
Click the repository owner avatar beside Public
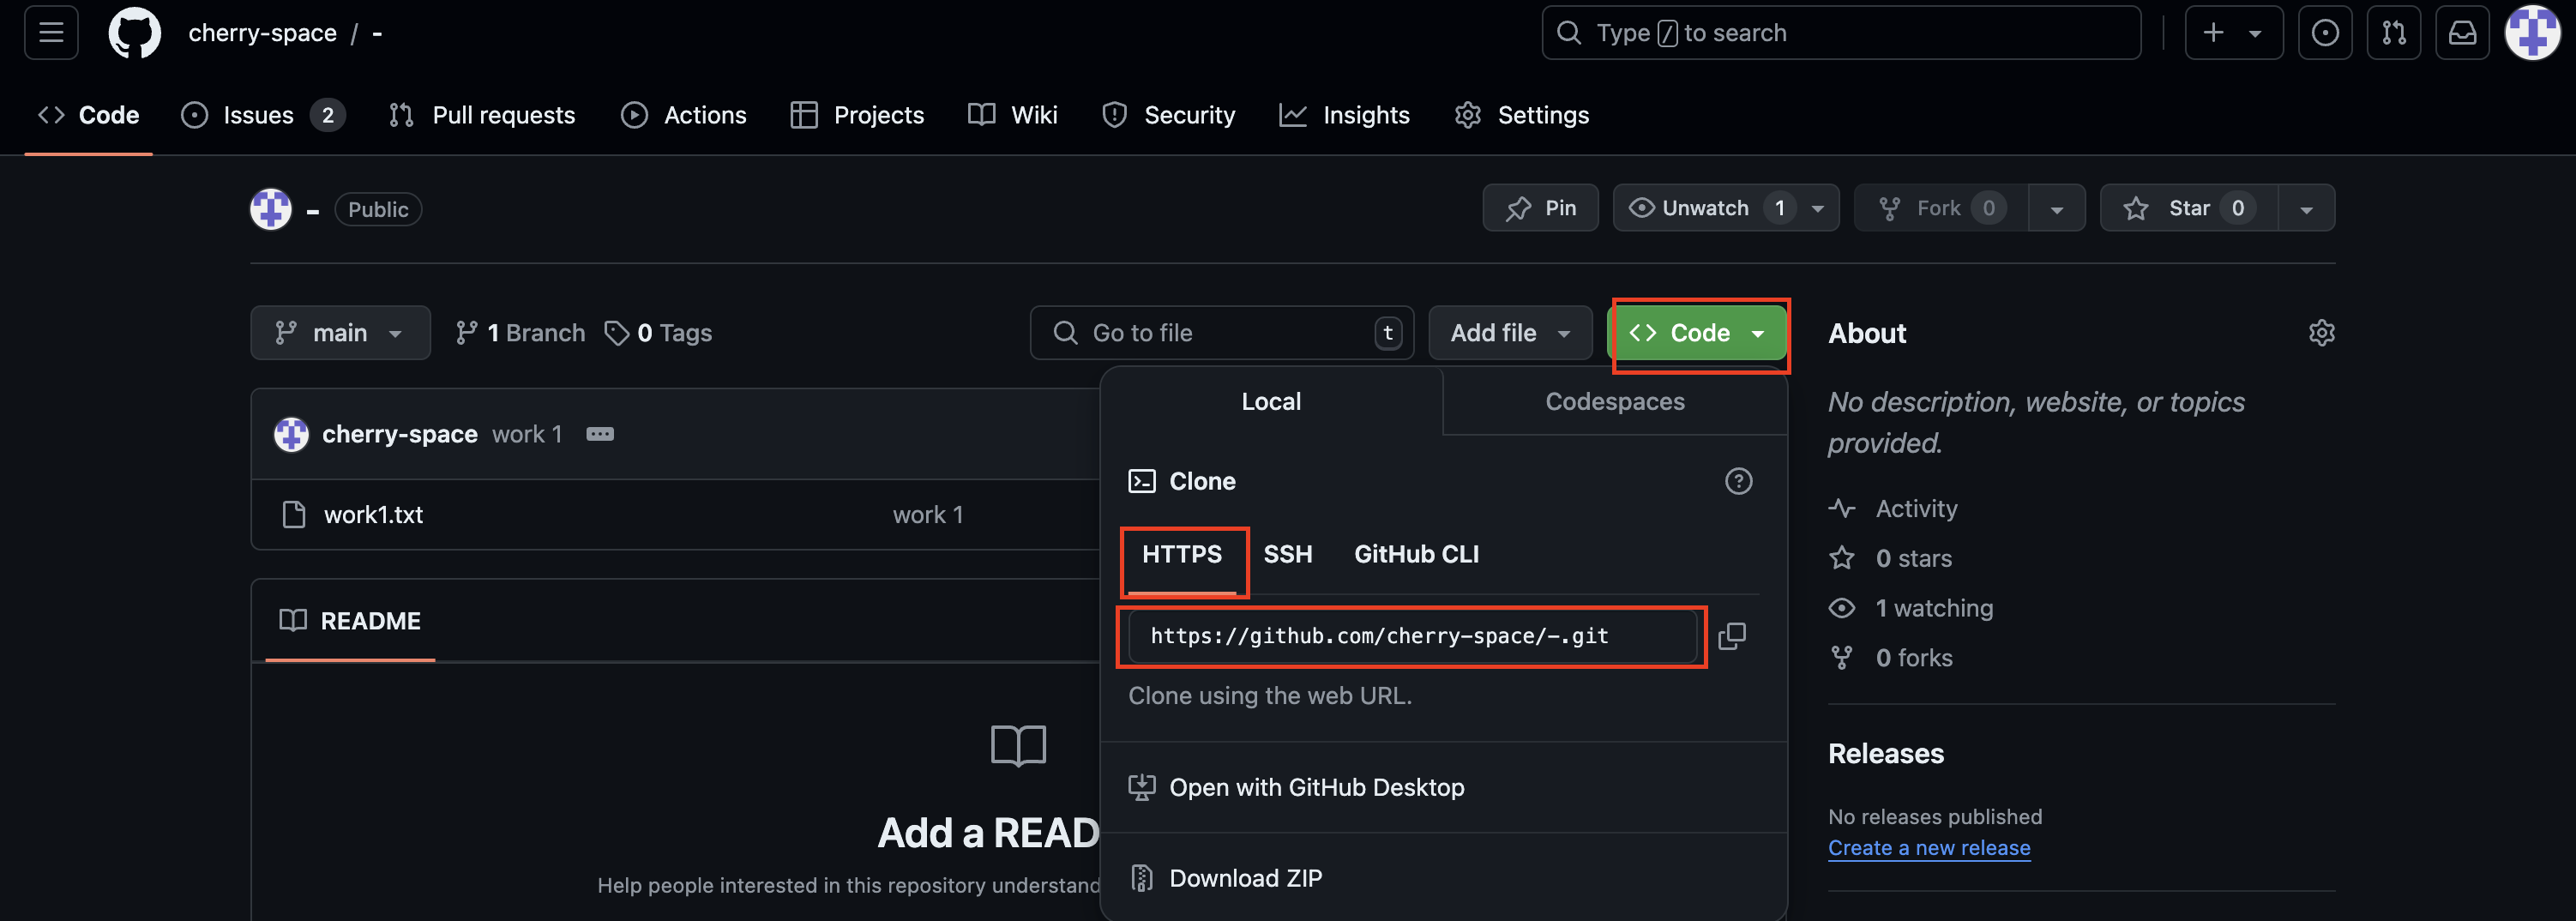click(x=270, y=209)
